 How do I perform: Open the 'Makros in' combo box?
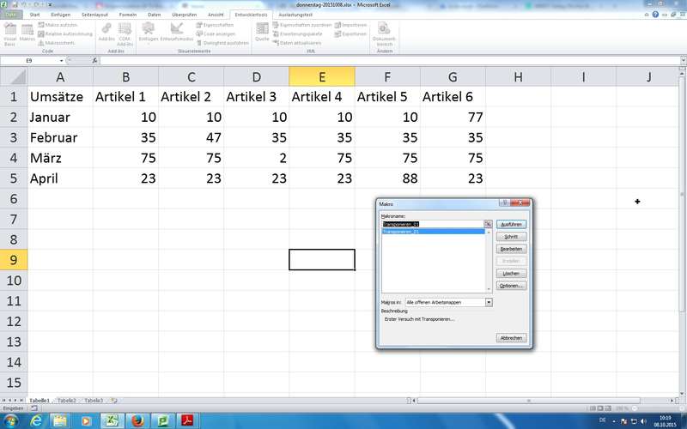(489, 302)
